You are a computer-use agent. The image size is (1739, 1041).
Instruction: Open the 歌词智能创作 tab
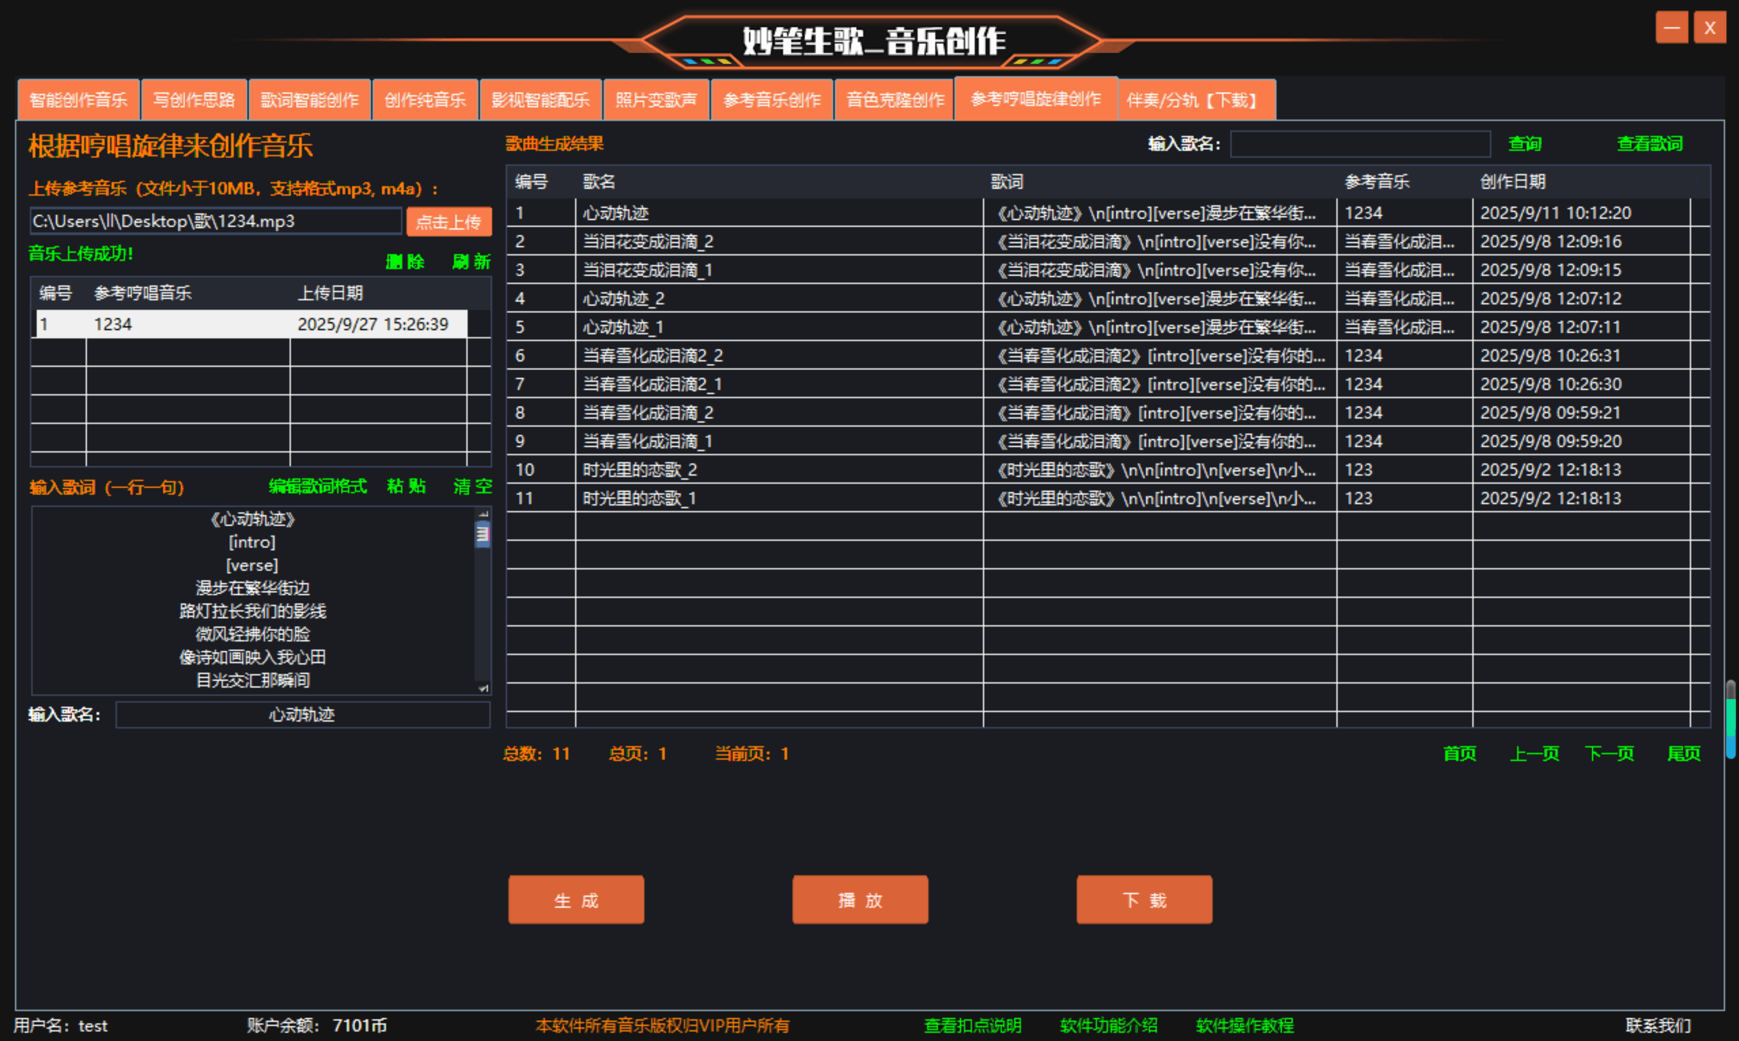click(x=309, y=101)
